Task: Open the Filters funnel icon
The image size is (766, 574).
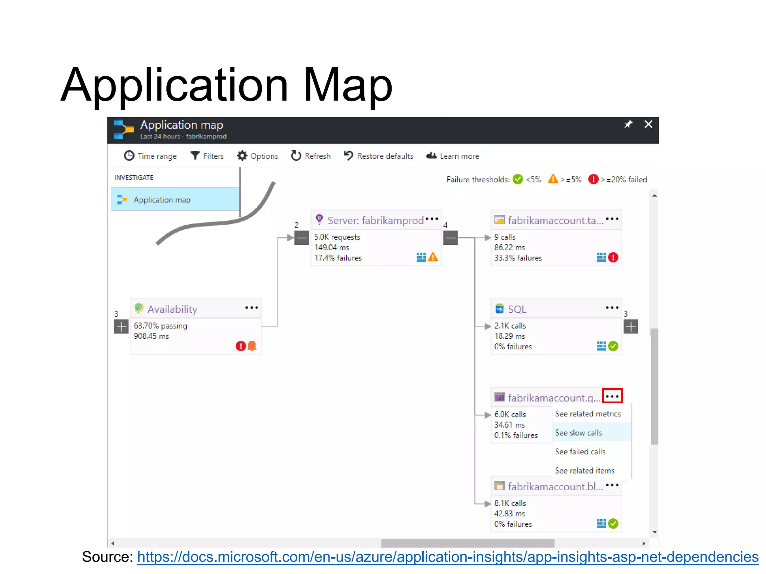Action: coord(195,155)
